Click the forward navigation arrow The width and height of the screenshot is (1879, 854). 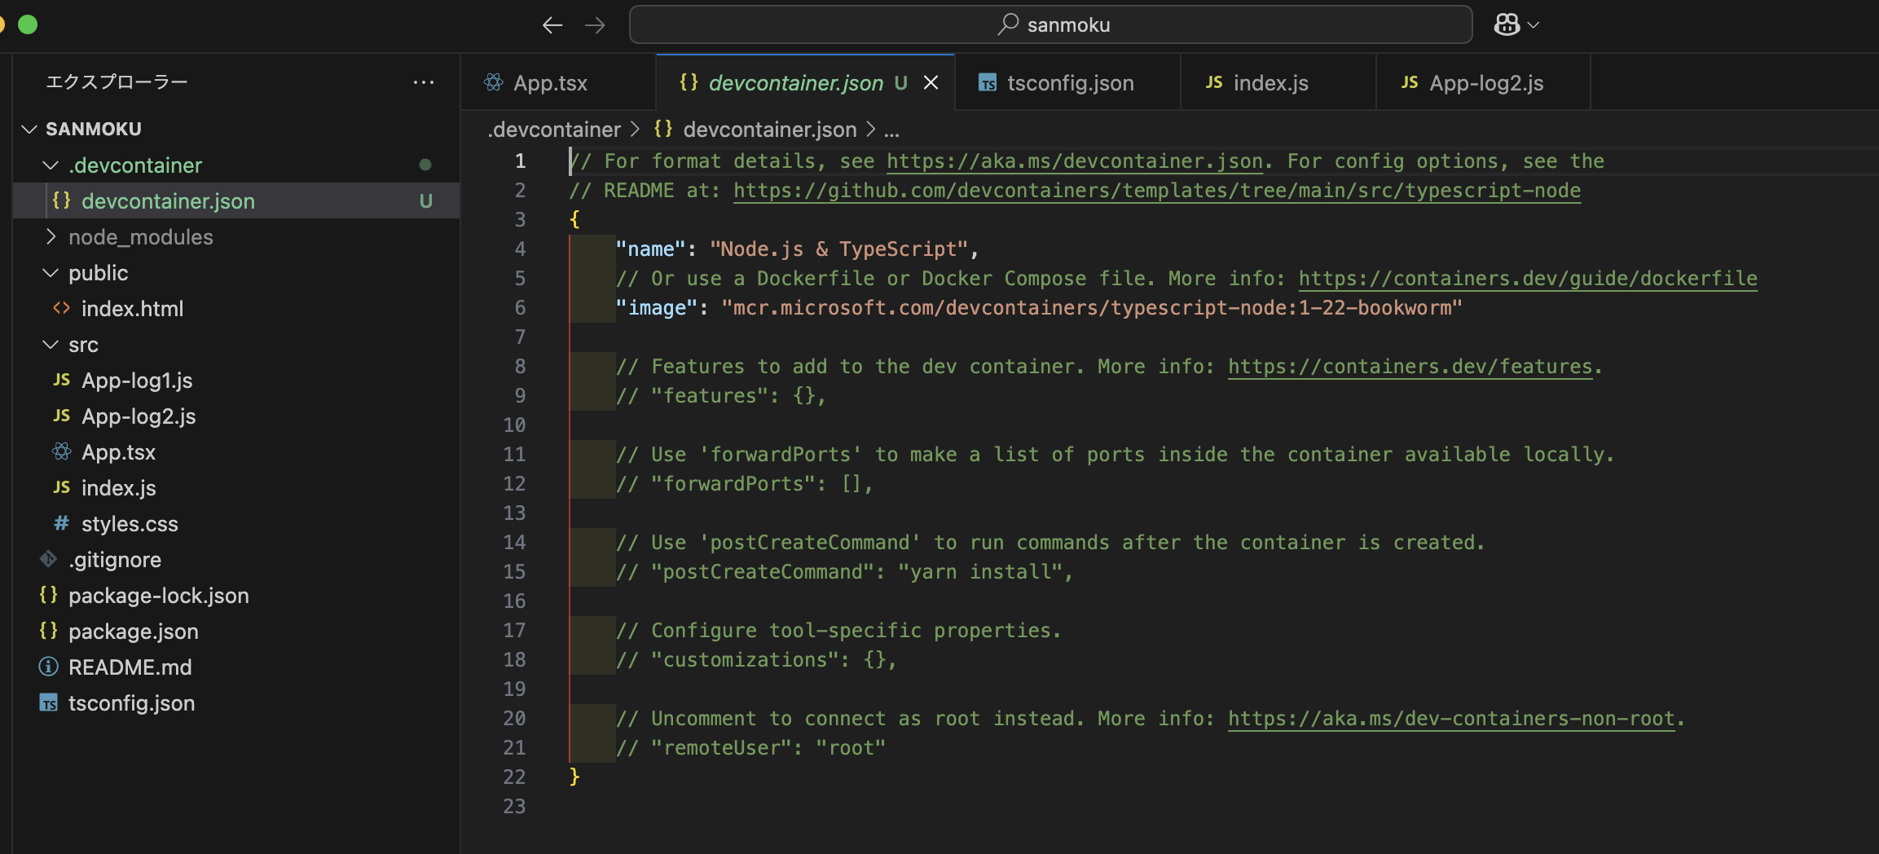point(596,24)
